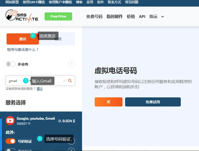Viewport: 199px width, 151px height.
Task: Select the 租用 tab
Action: point(58,39)
